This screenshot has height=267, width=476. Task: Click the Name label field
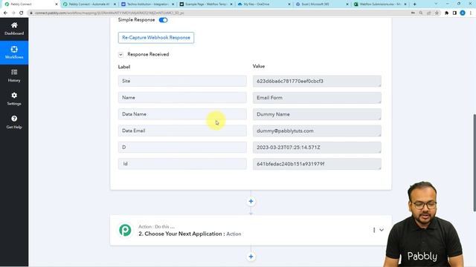click(x=182, y=97)
